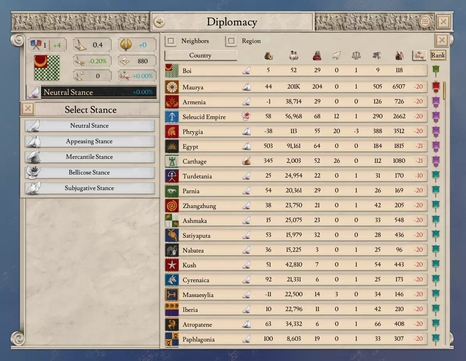
Task: Sort list by red ruler figure column
Action: 317,55
